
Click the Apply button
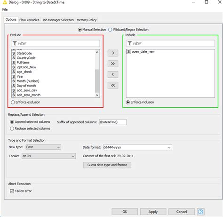click(x=153, y=212)
